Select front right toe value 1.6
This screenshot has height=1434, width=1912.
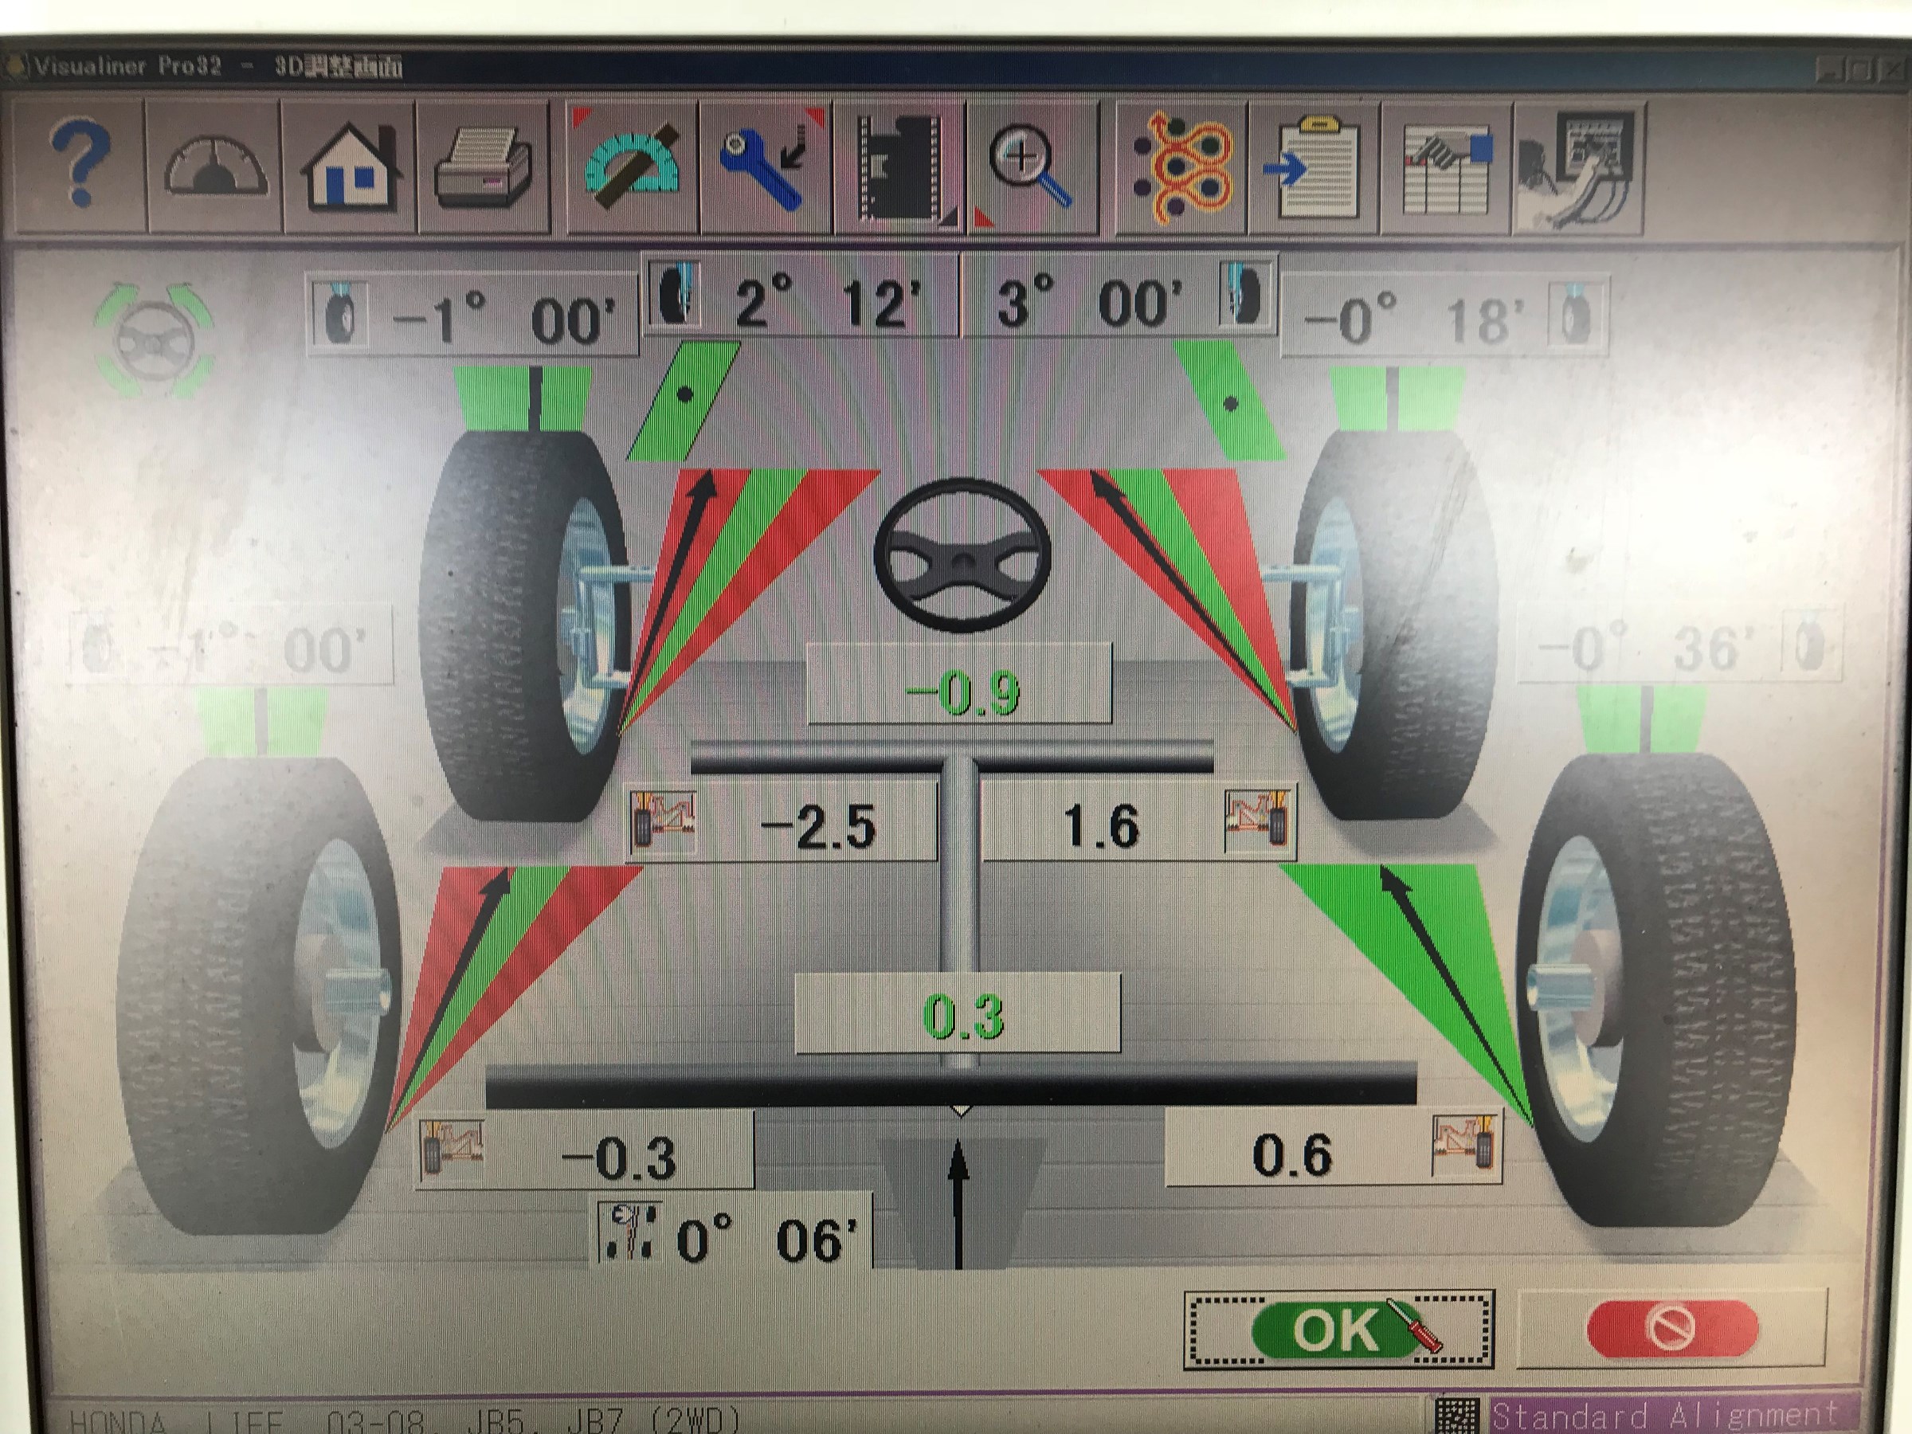1100,825
